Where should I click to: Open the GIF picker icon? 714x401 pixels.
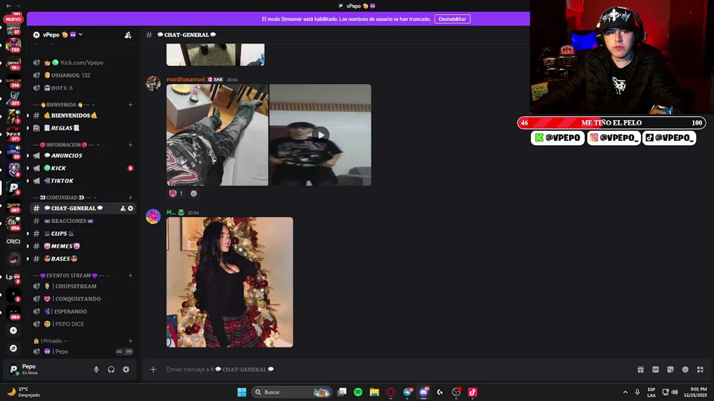655,369
